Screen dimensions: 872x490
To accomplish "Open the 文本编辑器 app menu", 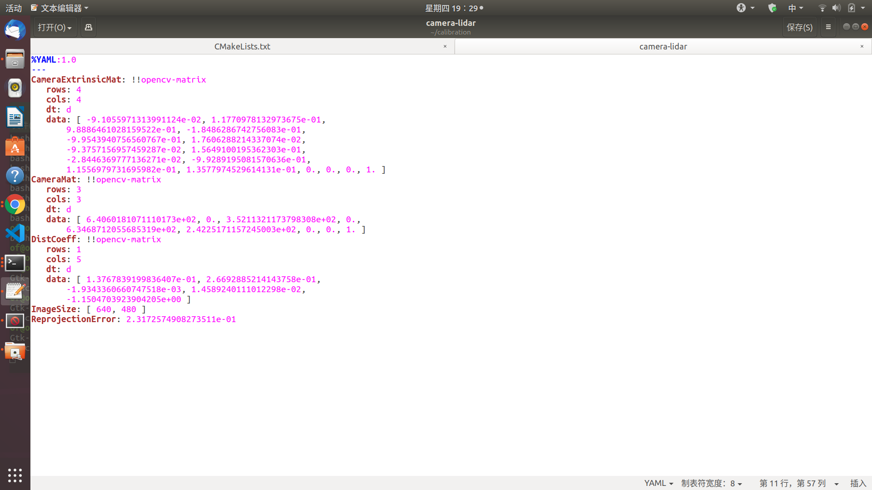I will pos(59,8).
